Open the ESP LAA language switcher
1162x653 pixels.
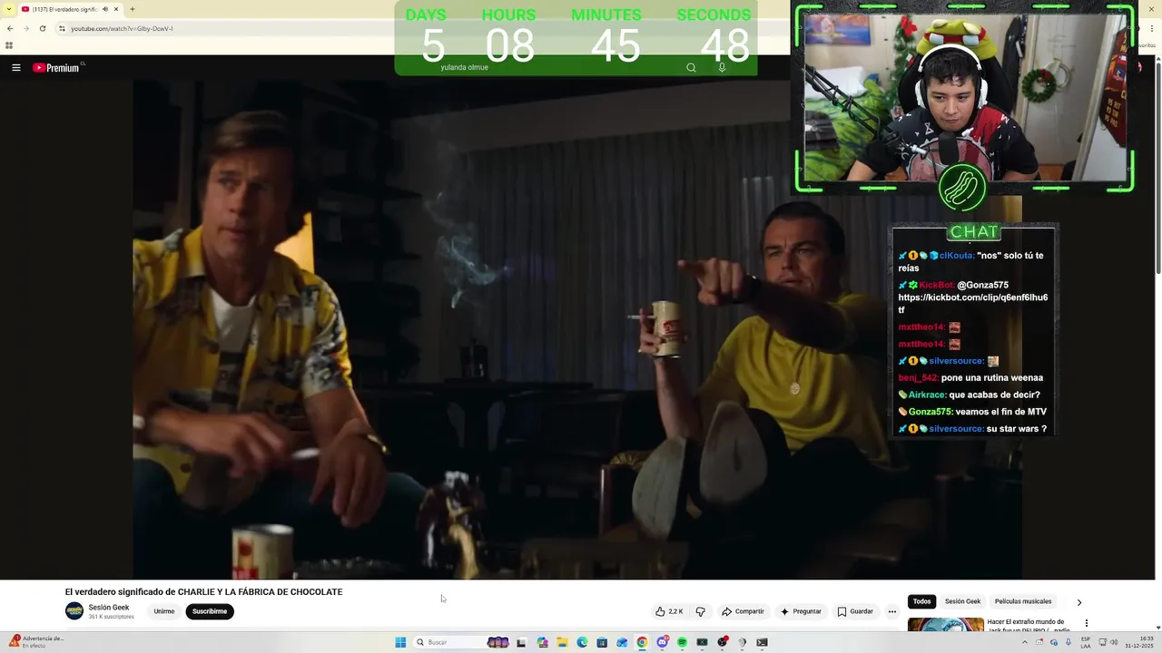(1086, 642)
